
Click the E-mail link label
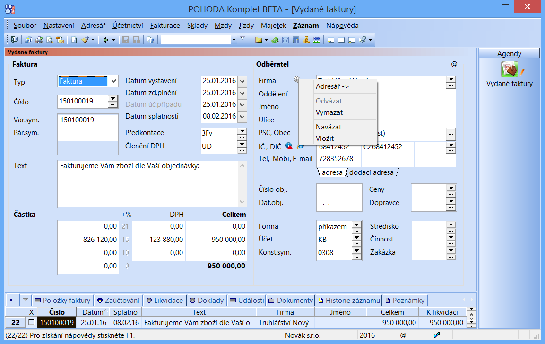[303, 159]
